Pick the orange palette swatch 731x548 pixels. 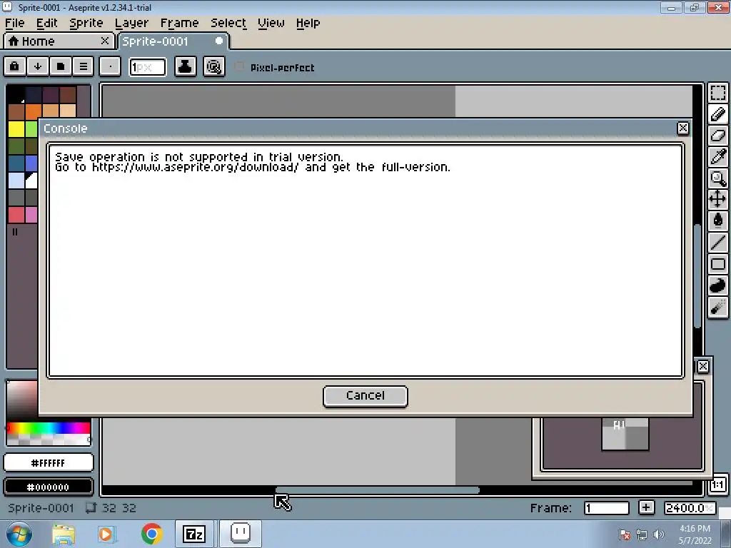34,112
